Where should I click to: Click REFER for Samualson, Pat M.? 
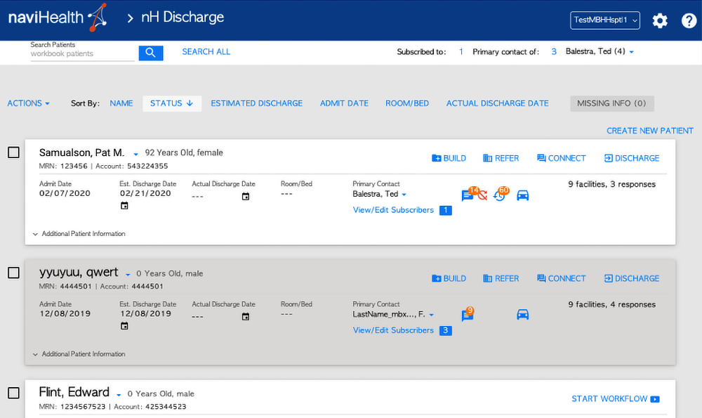(501, 158)
